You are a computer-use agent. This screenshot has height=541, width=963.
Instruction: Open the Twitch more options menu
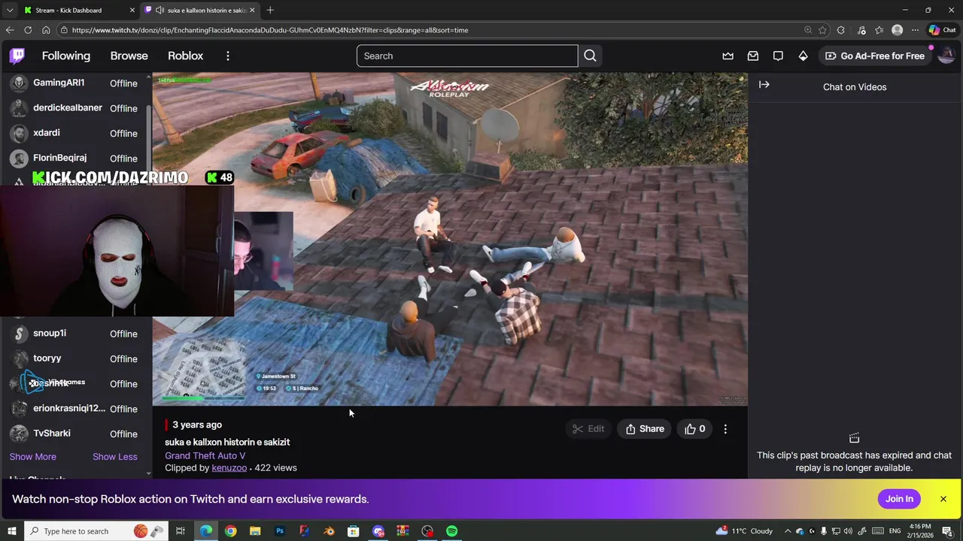[x=227, y=56]
